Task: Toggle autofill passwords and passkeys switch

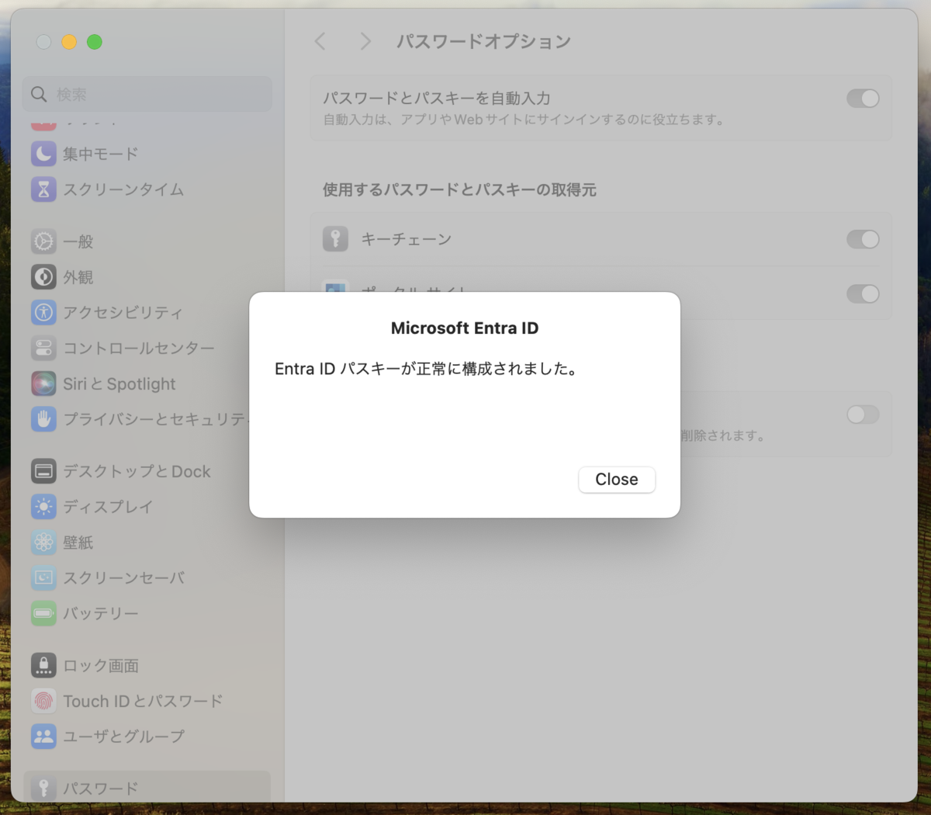Action: pos(863,99)
